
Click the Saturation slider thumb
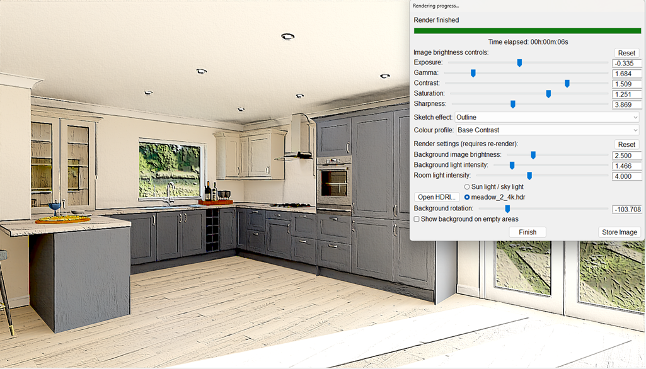548,94
